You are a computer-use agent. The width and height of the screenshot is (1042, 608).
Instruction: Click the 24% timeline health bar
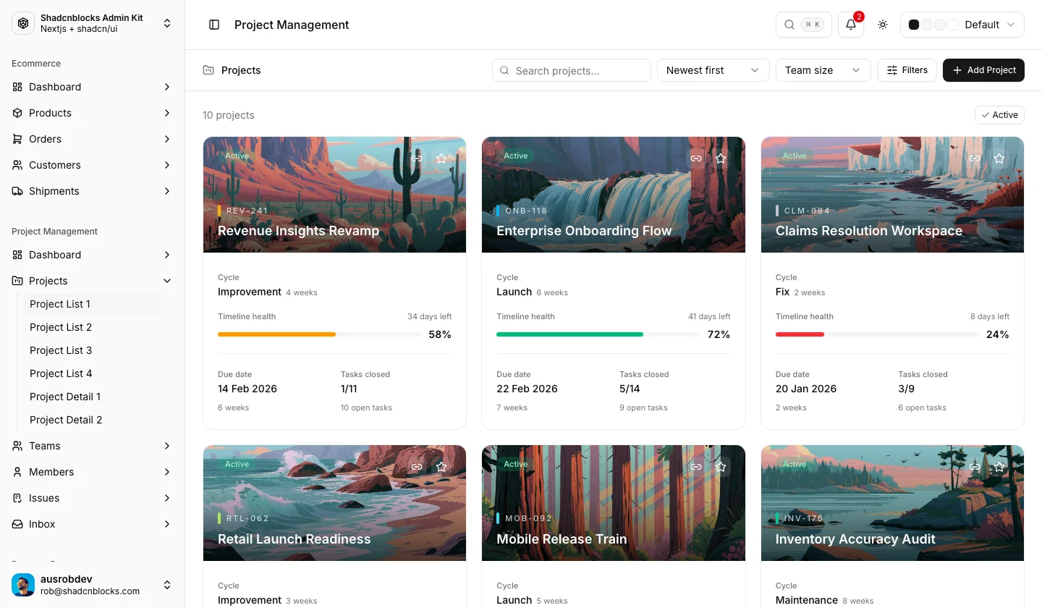coord(877,334)
